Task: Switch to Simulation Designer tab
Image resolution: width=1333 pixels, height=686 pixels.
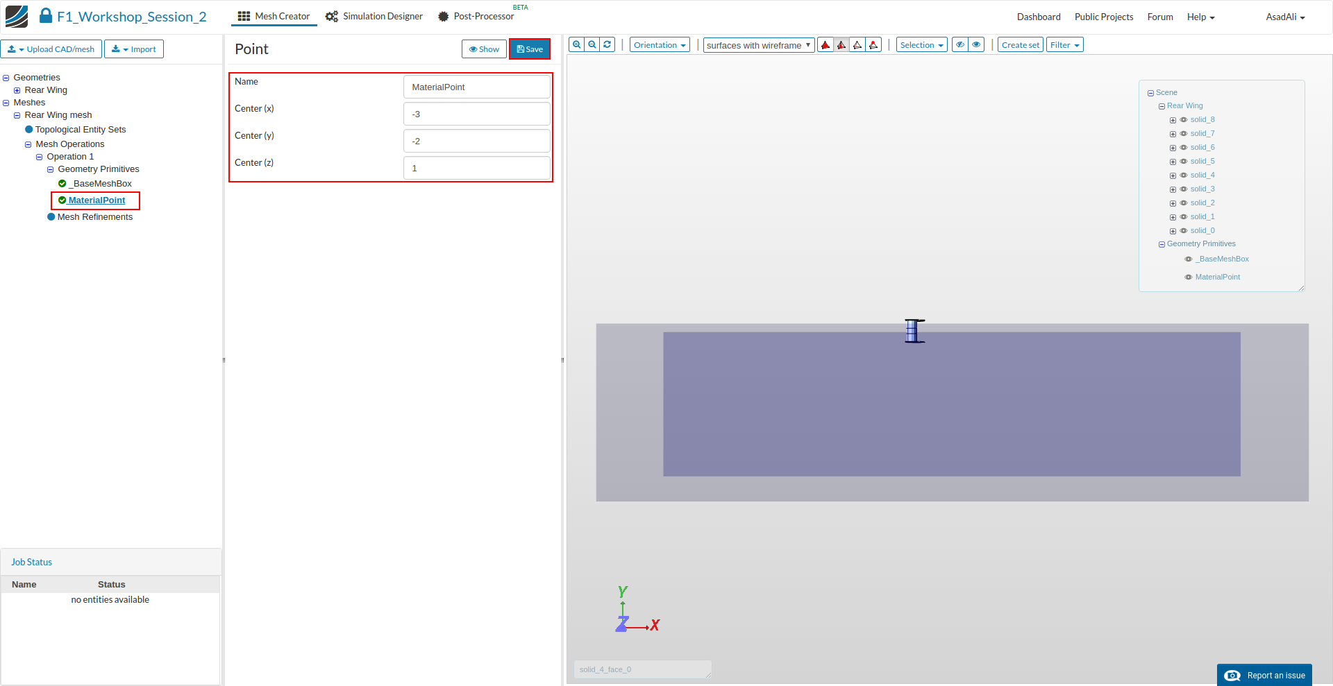Action: pos(374,17)
